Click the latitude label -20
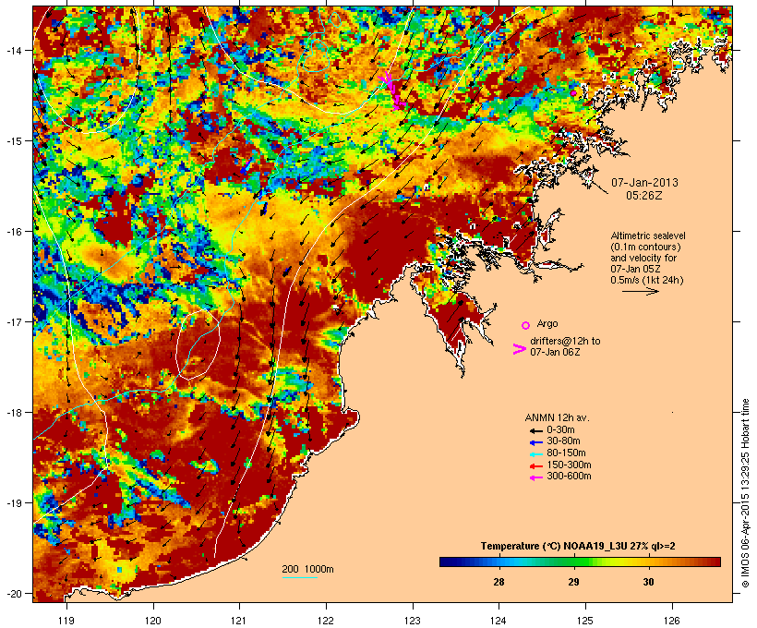 13,594
